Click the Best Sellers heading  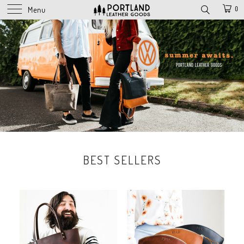click(x=122, y=160)
